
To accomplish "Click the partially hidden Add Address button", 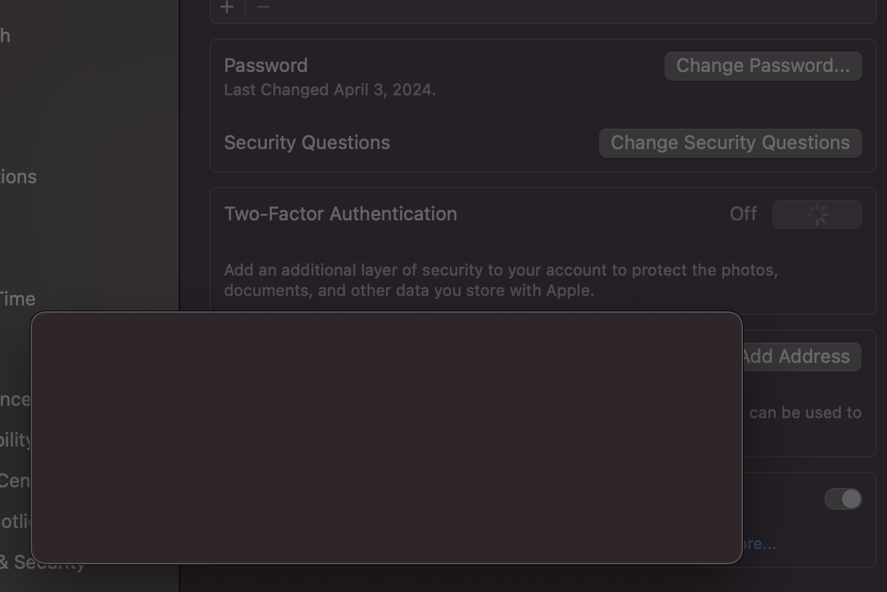I will (801, 357).
